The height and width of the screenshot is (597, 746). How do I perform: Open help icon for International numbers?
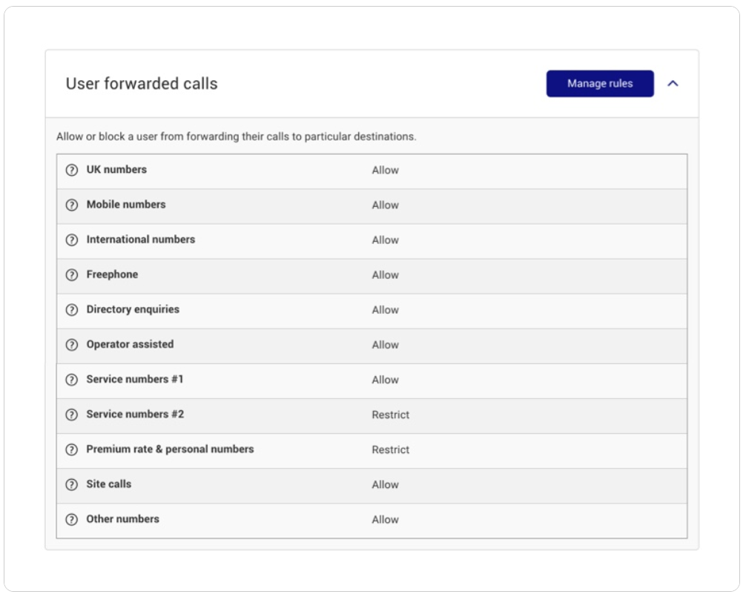[x=72, y=240]
